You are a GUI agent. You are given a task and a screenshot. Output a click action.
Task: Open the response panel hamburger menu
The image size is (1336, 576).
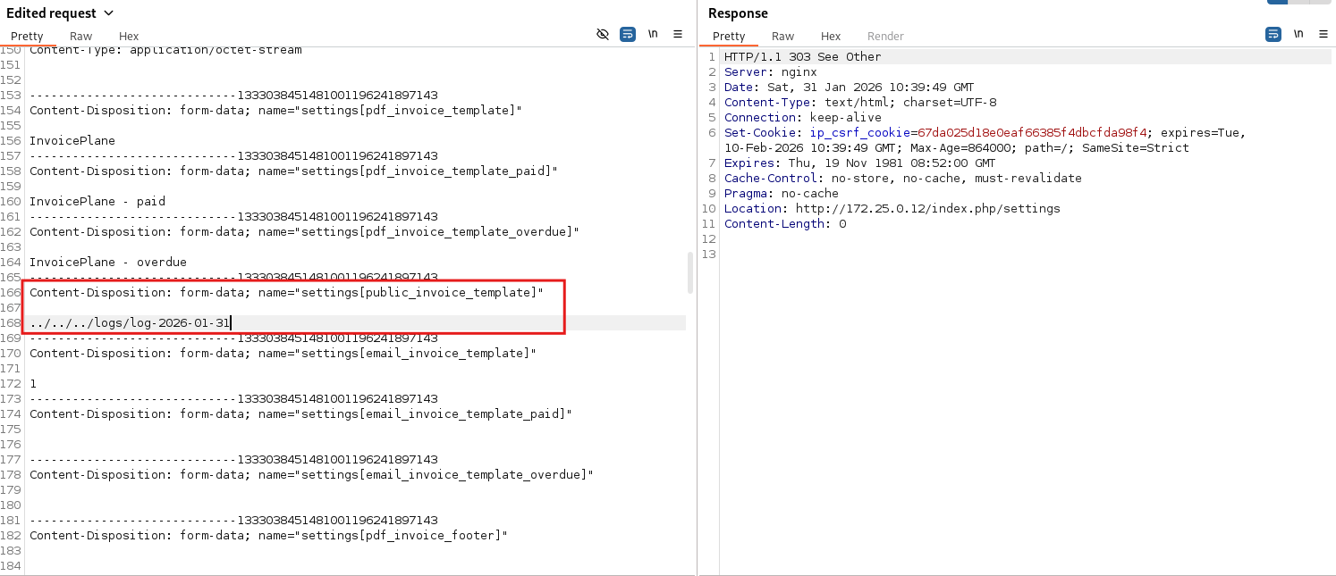pos(1323,33)
